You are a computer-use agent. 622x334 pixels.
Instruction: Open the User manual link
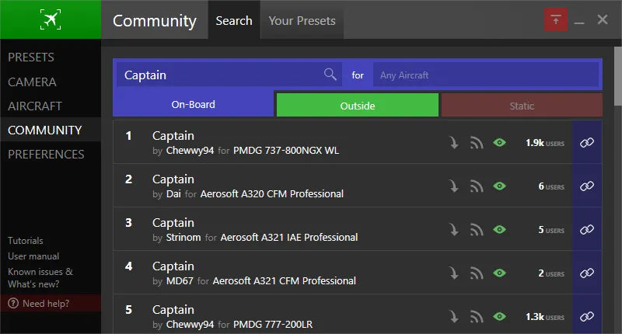[x=33, y=256]
